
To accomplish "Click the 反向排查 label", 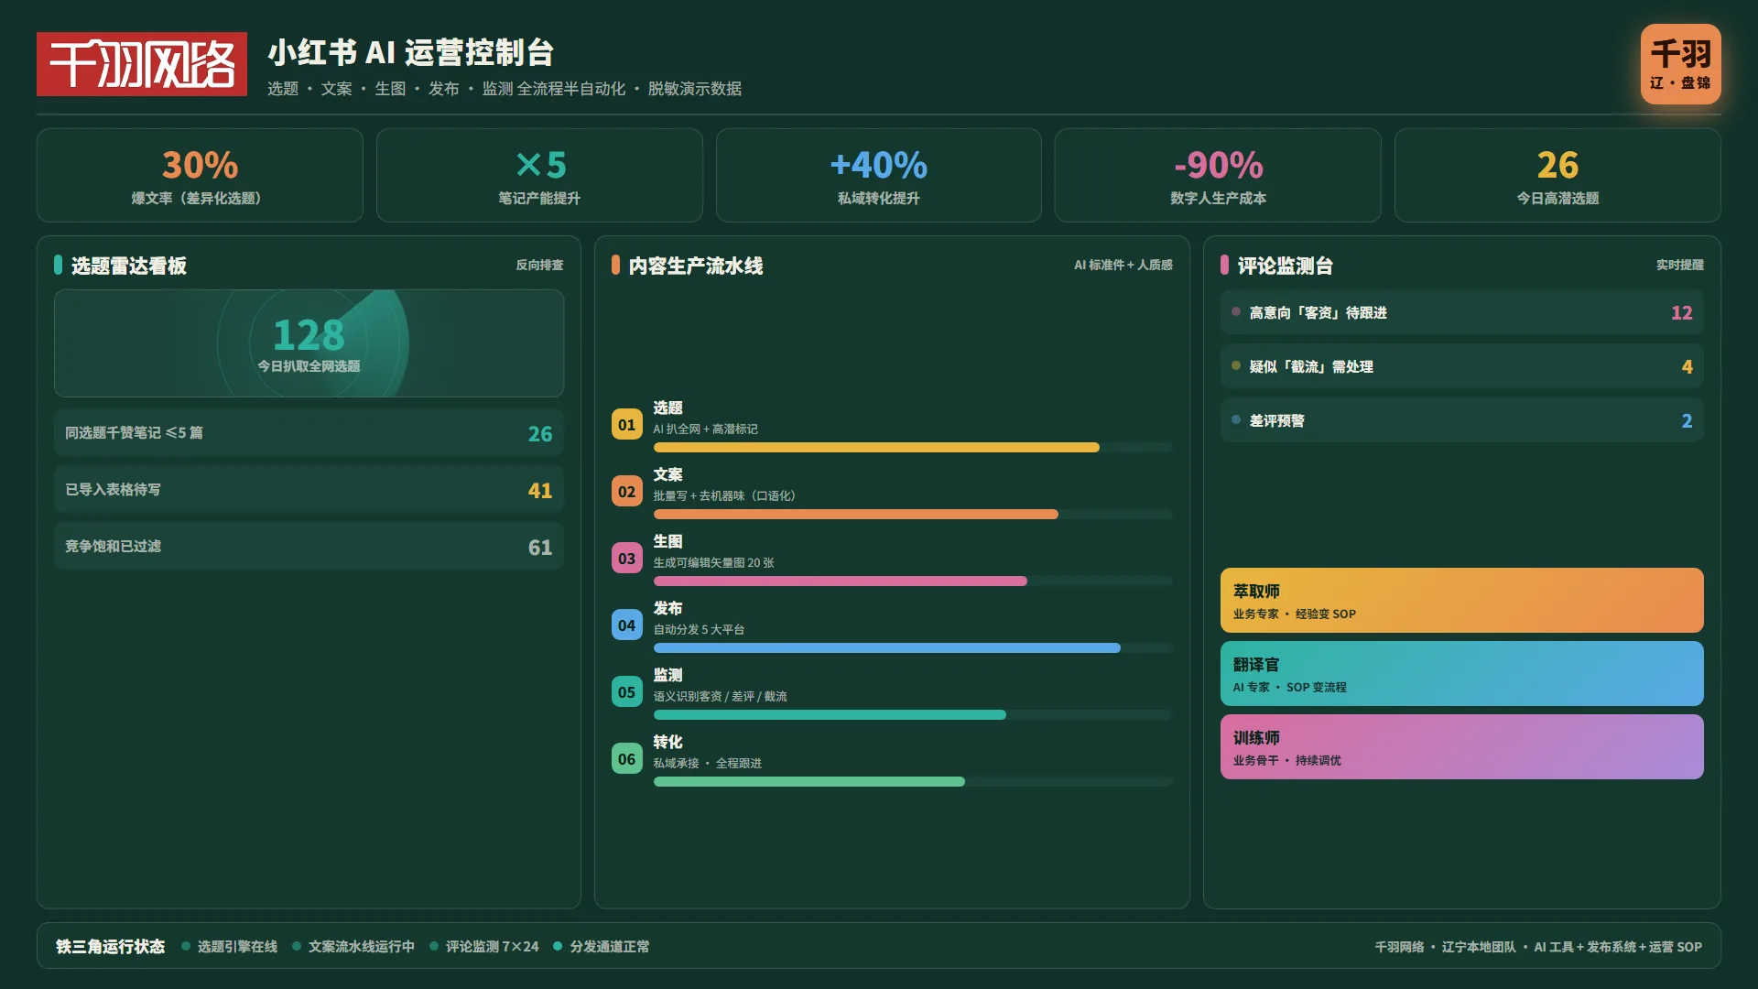I will pos(539,265).
